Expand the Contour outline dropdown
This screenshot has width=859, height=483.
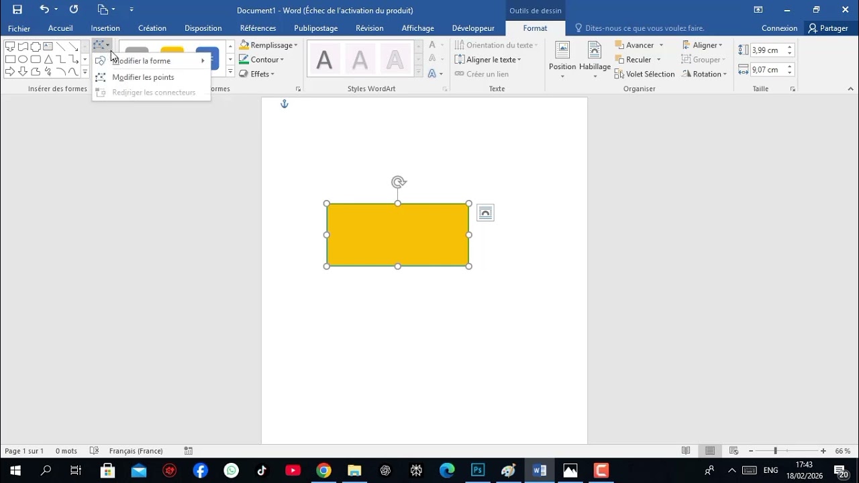[283, 60]
